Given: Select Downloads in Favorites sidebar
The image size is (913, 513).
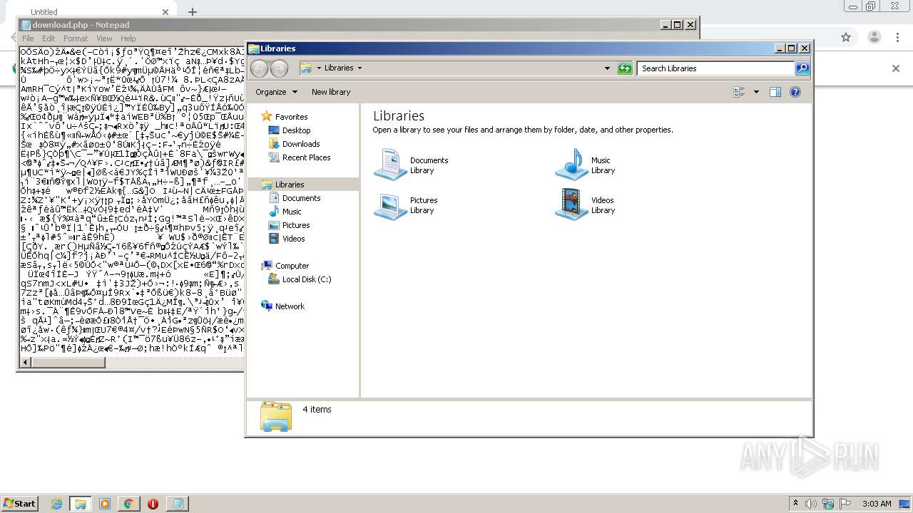Looking at the screenshot, I should tap(301, 144).
